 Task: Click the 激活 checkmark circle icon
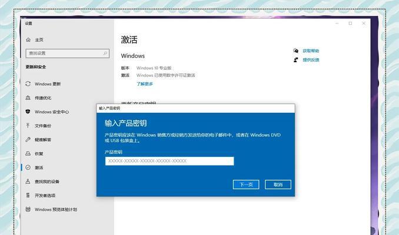28,167
